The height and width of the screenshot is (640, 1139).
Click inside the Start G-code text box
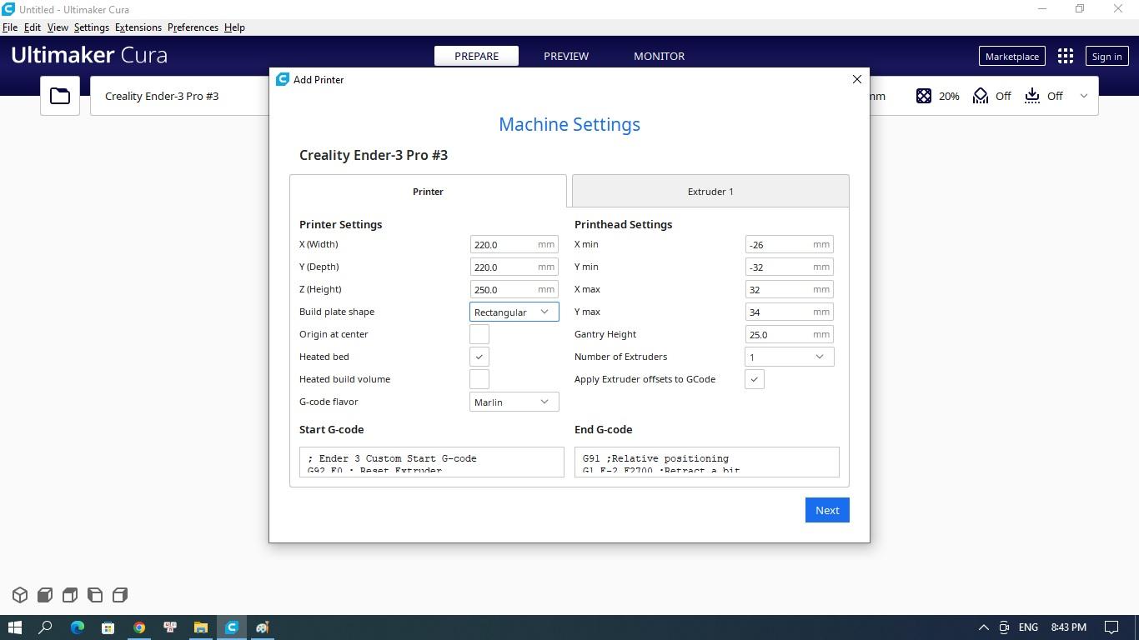[432, 462]
